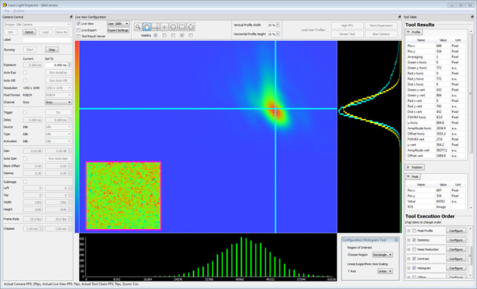Select the hand pan tool
Screen dimensions: 477x289
point(147,27)
